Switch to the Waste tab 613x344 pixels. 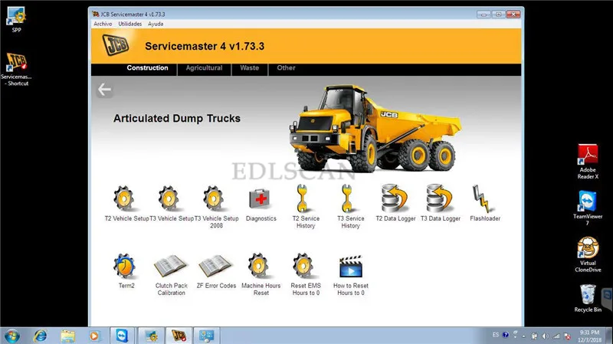point(250,68)
